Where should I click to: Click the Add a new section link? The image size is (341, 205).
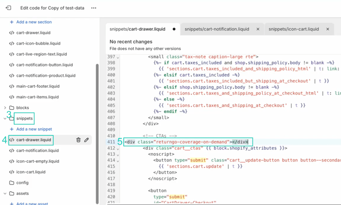[x=34, y=22]
